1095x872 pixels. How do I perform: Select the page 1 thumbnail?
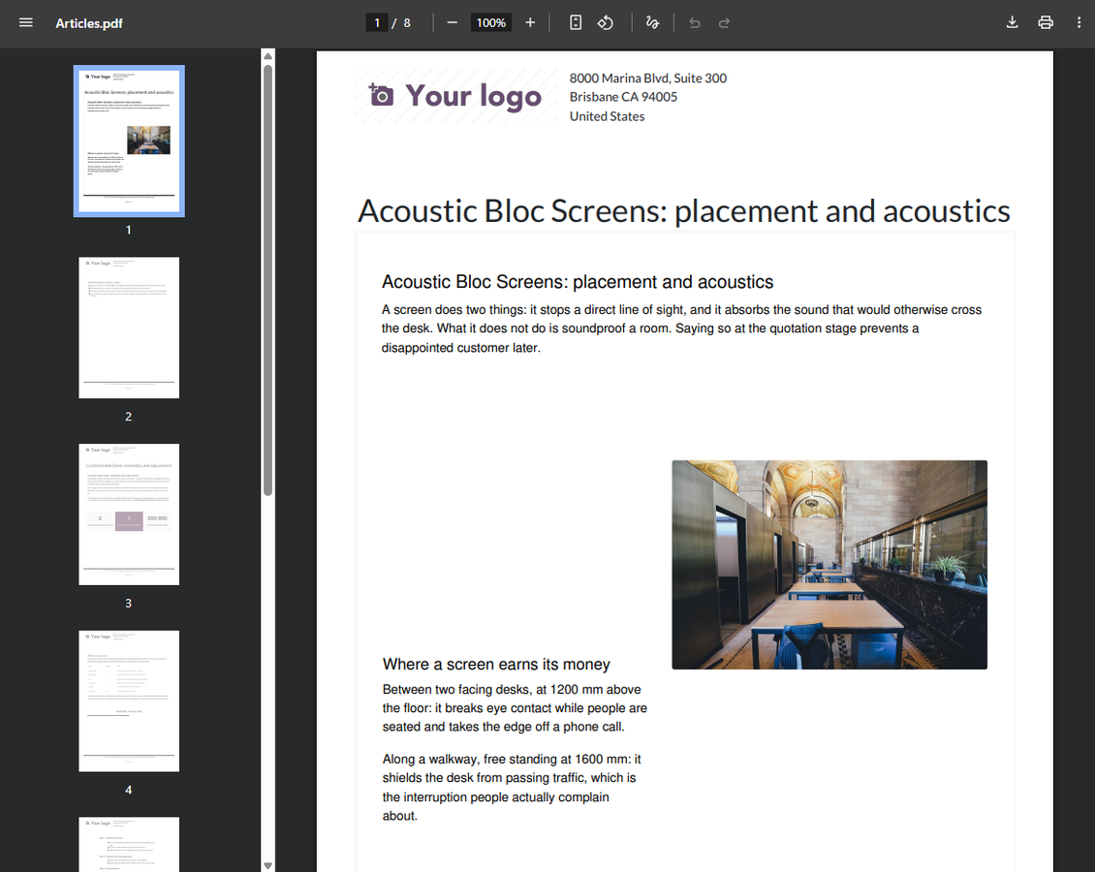(x=129, y=141)
